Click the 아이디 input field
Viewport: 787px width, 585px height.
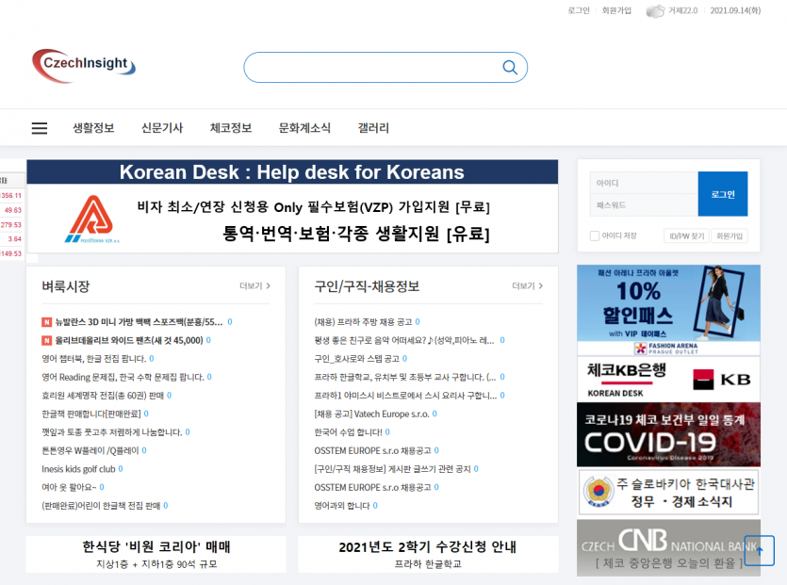[644, 183]
